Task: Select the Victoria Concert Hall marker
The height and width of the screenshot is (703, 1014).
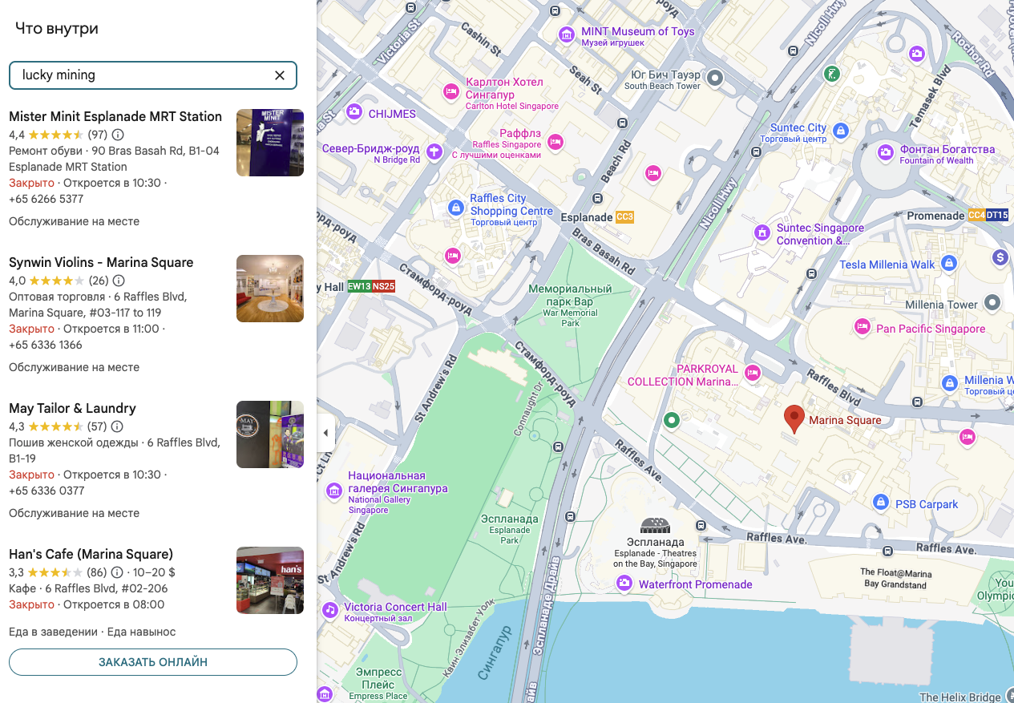Action: tap(329, 610)
